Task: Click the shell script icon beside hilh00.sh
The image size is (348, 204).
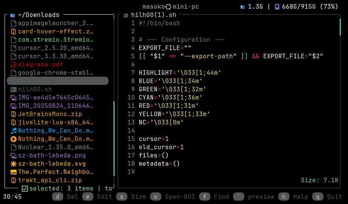Action: pos(13,89)
